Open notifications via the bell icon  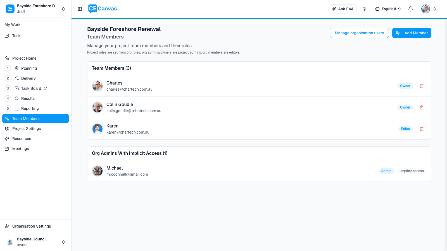coord(410,9)
